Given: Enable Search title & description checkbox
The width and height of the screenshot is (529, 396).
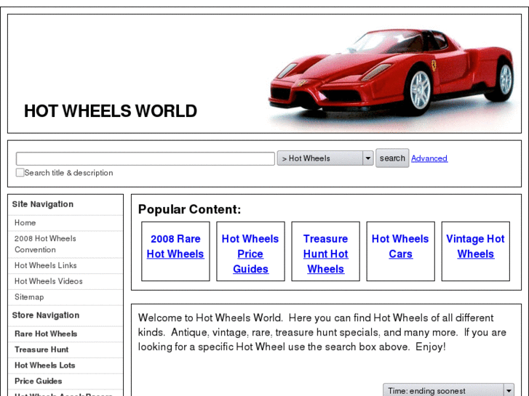Looking at the screenshot, I should click(20, 172).
